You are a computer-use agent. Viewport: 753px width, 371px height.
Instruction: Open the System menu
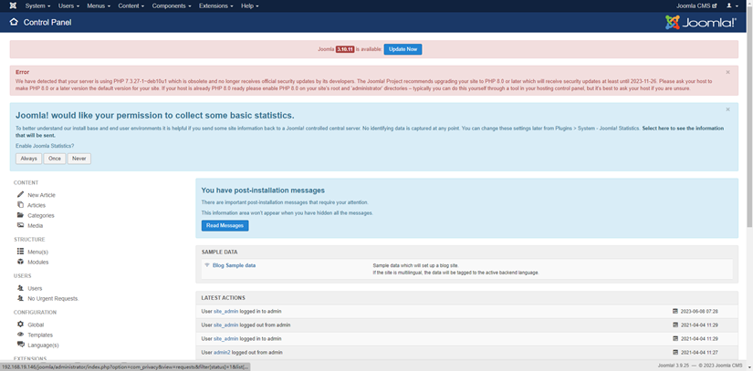coord(37,5)
